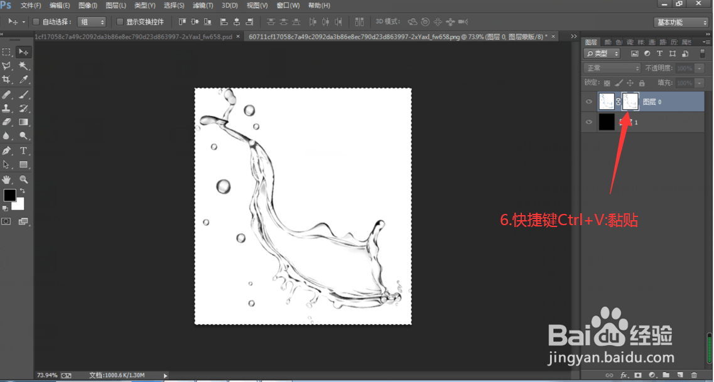This screenshot has height=382, width=714.
Task: Select the Rectangle shape tool
Action: 24,164
